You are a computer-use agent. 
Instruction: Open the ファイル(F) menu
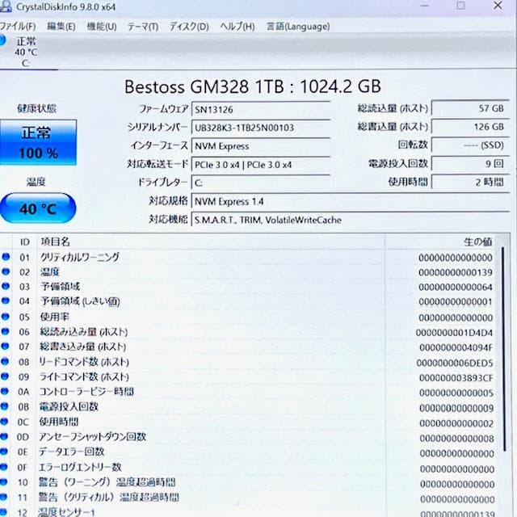[x=18, y=27]
